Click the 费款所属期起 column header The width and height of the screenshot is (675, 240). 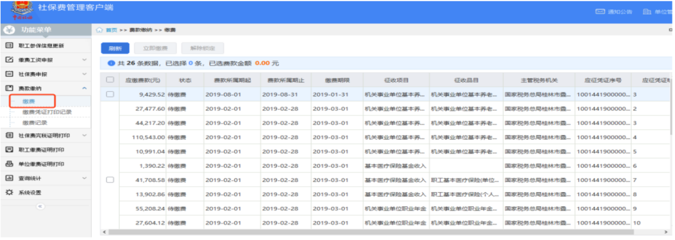232,80
